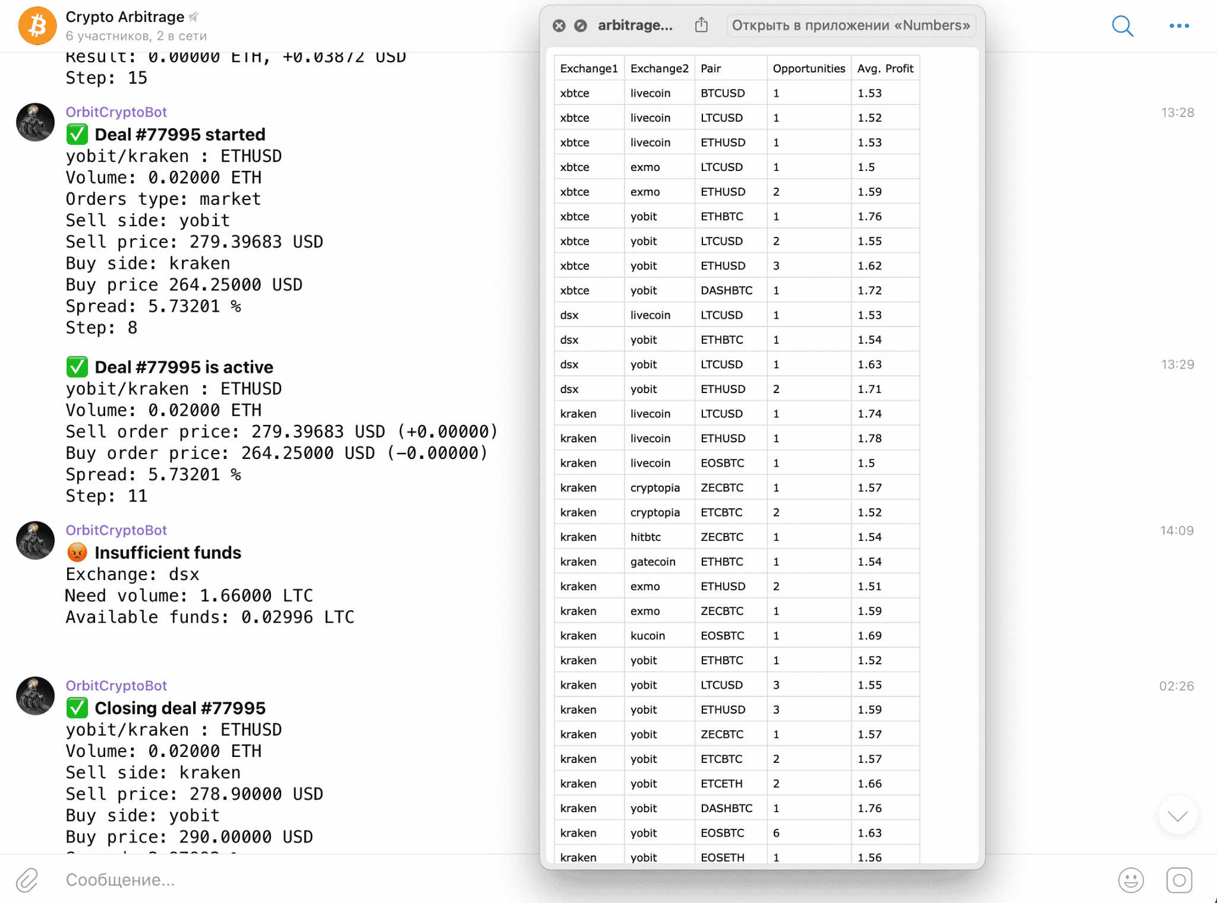Image resolution: width=1217 pixels, height=903 pixels.
Task: Click OrbitCryptoBot avatar at Deal #77995 started
Action: [x=36, y=123]
